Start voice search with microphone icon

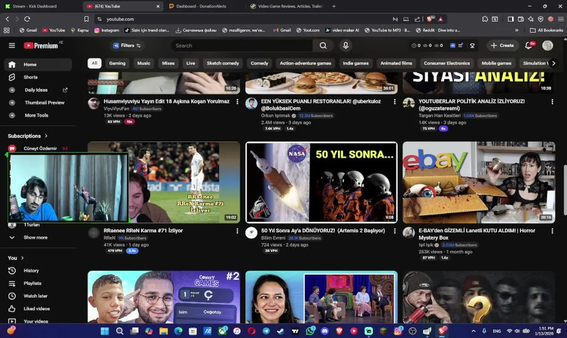click(x=346, y=46)
